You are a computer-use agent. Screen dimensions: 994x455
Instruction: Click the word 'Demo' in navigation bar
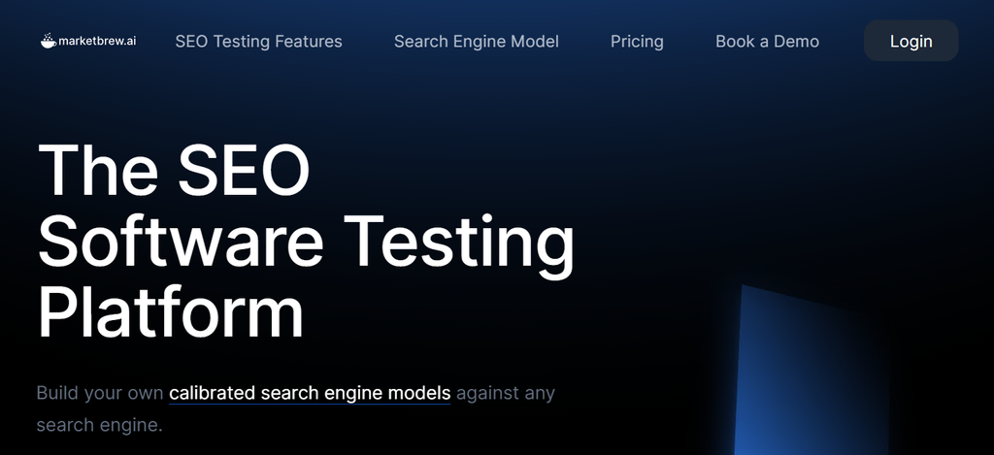click(796, 42)
